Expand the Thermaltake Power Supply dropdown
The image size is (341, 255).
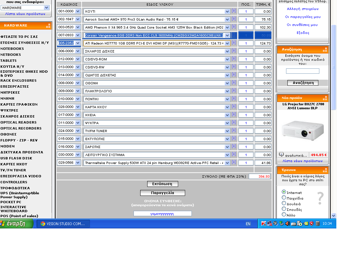227,163
